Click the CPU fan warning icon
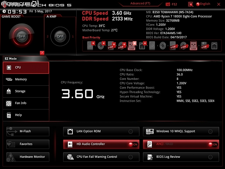This screenshot has width=225, height=169. (x=70, y=157)
